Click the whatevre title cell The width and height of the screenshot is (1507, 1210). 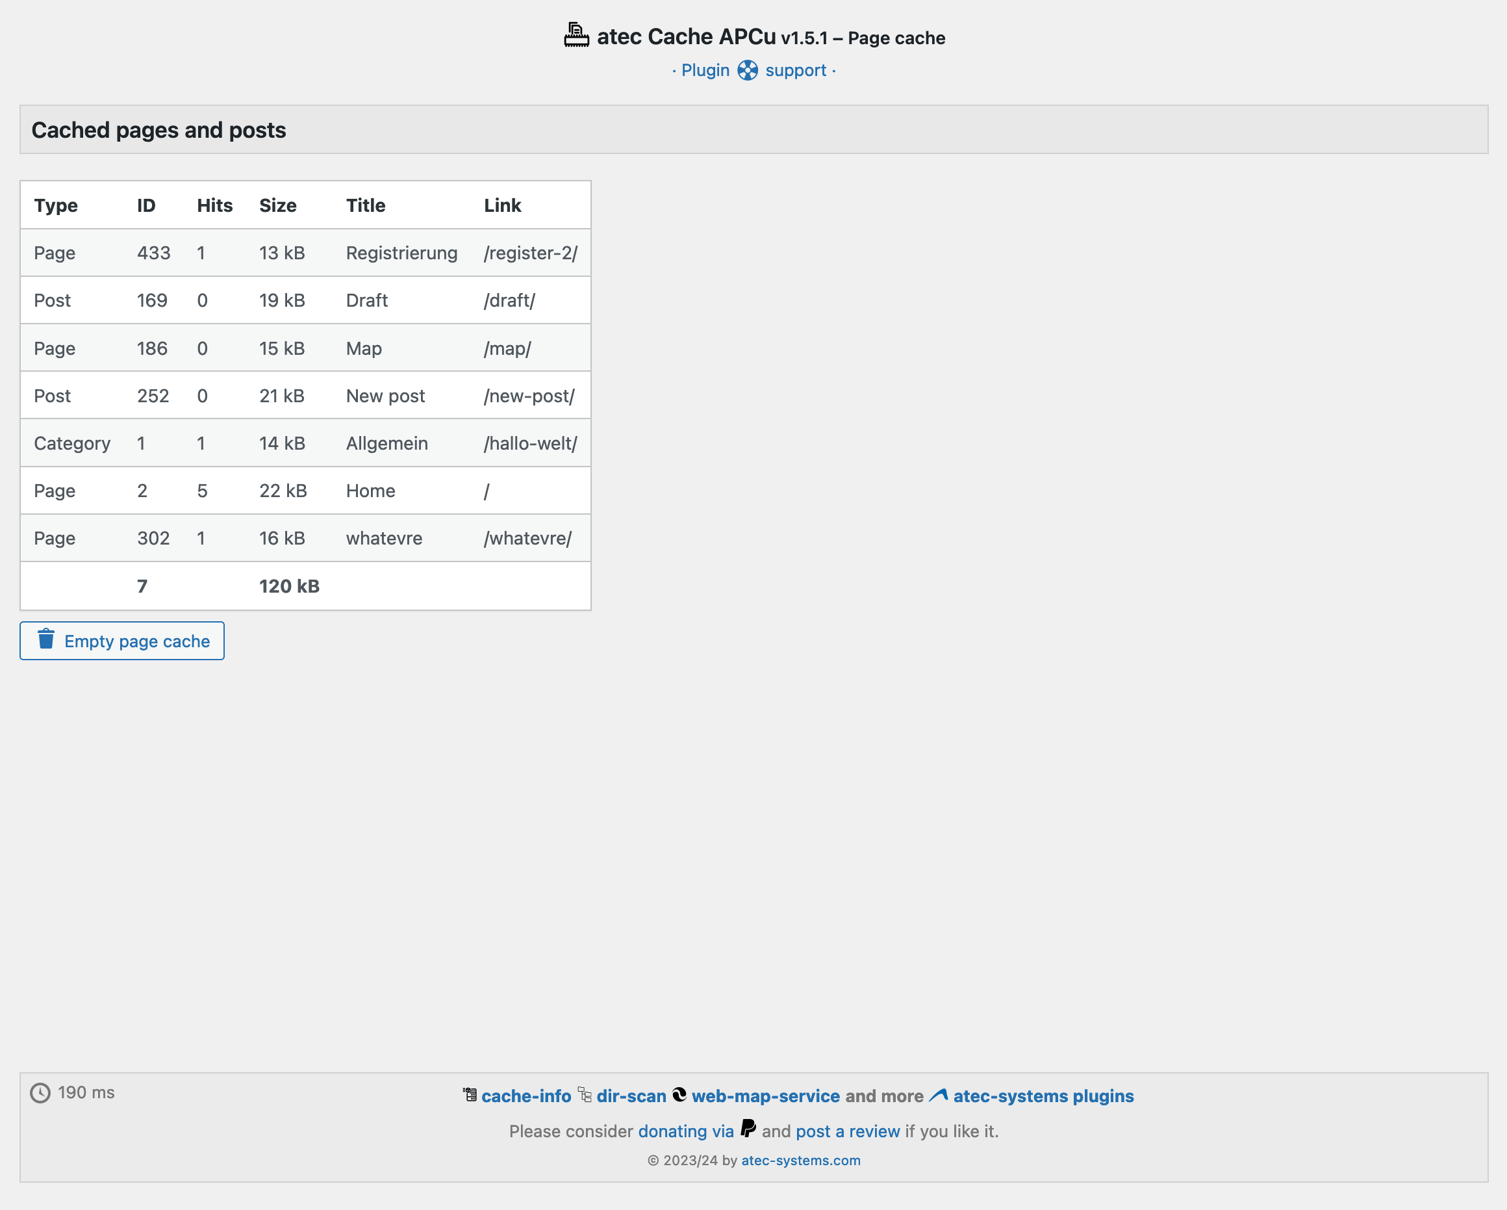[385, 539]
